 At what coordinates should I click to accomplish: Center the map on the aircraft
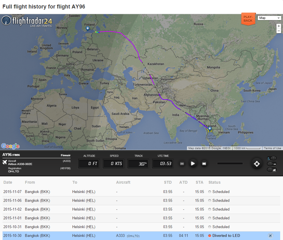257,164
